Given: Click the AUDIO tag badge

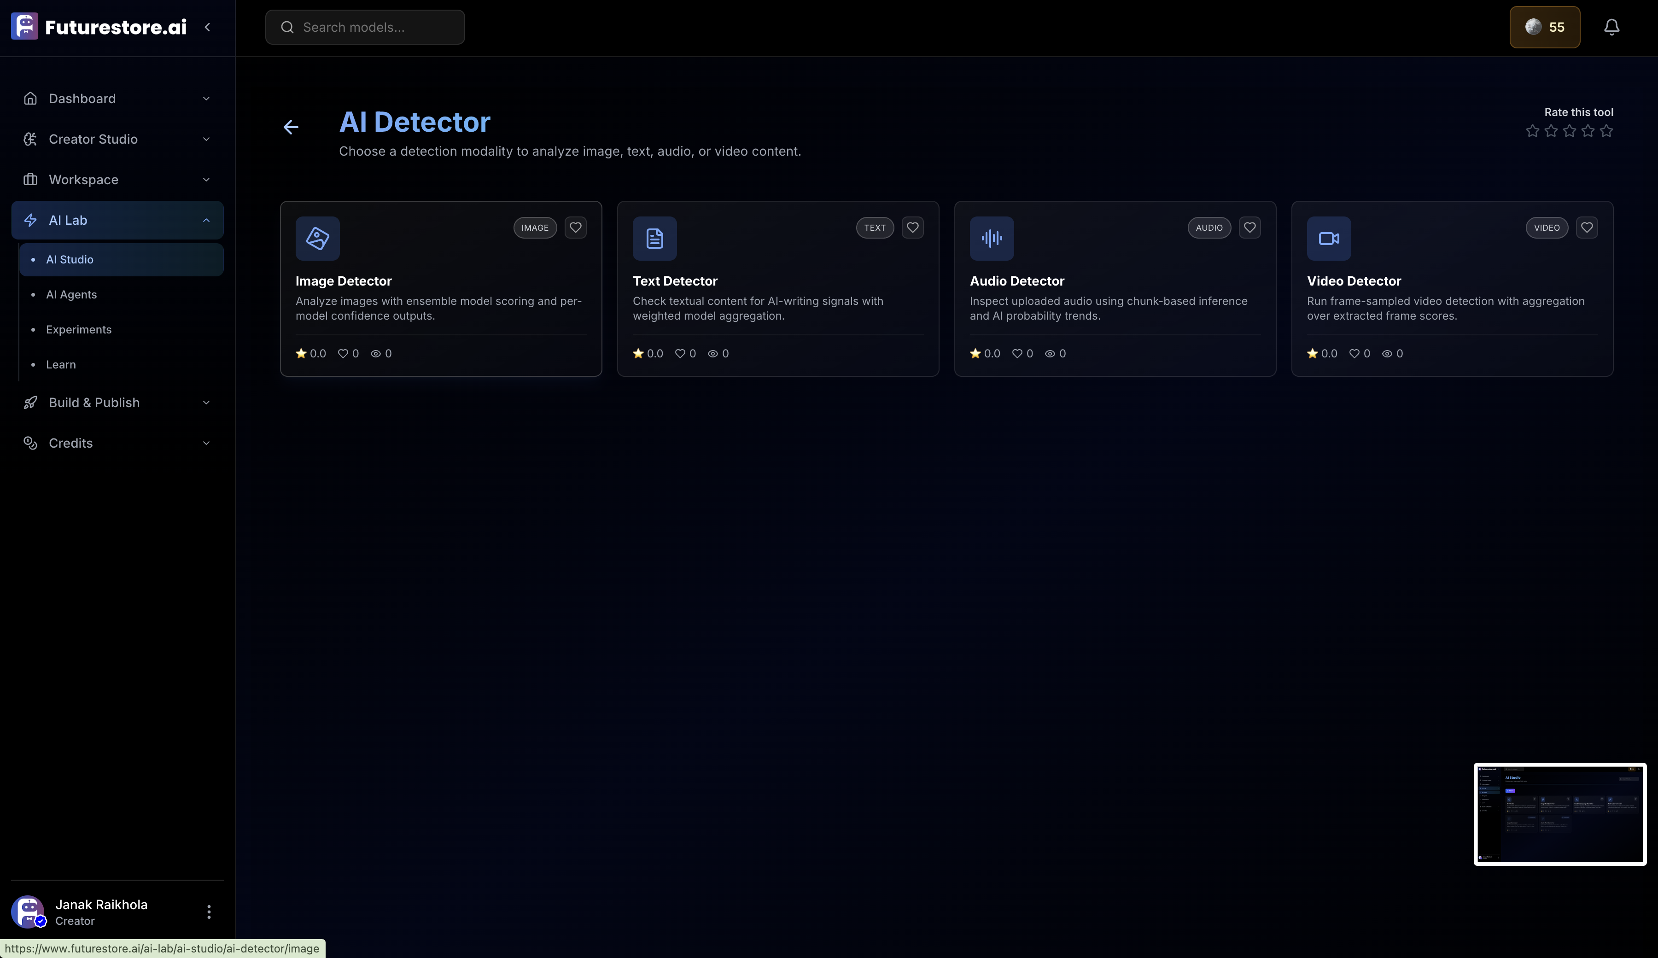Looking at the screenshot, I should click(1209, 228).
